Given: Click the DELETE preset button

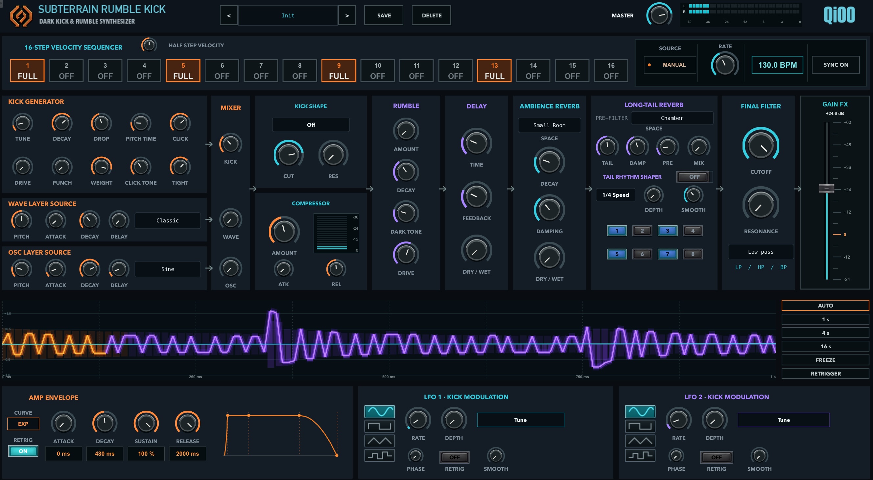Looking at the screenshot, I should coord(432,15).
